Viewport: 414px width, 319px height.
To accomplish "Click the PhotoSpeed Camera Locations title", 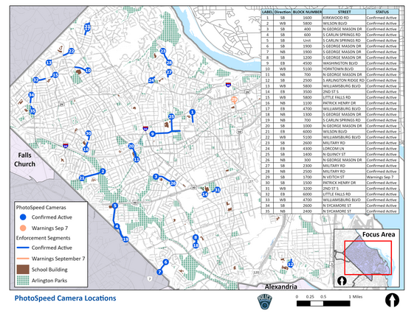I will click(x=65, y=298).
